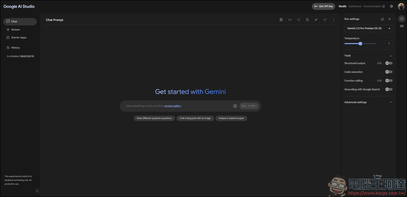Click the Google AI Studio logo
407x197 pixels.
click(x=19, y=6)
